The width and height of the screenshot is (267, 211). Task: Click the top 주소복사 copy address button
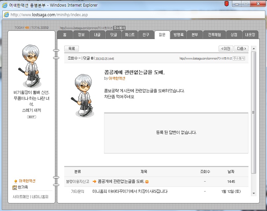(x=119, y=28)
